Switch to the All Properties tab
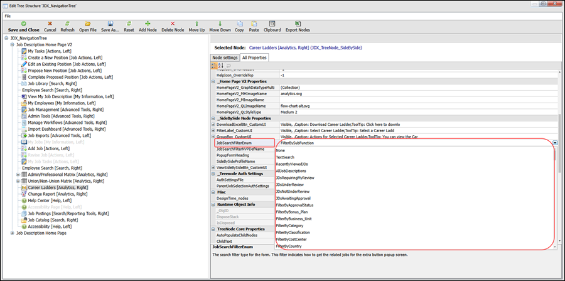 coord(254,58)
